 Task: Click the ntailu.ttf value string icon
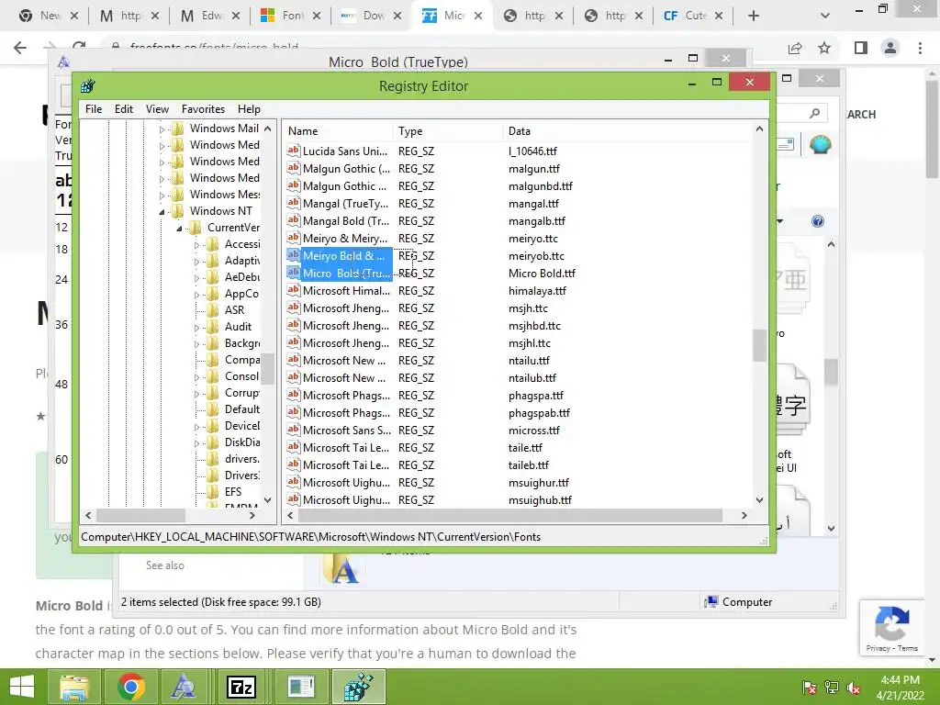click(293, 359)
